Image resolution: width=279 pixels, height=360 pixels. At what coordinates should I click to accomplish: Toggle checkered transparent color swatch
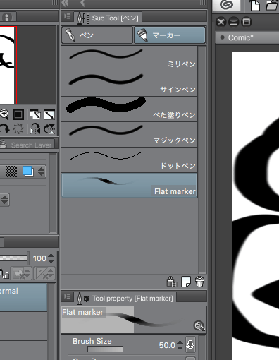[11, 172]
